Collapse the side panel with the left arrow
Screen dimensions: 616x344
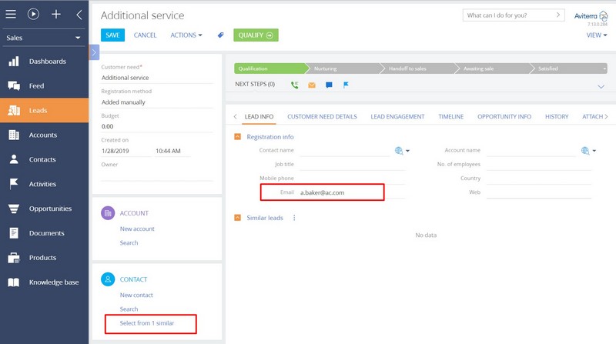point(79,15)
